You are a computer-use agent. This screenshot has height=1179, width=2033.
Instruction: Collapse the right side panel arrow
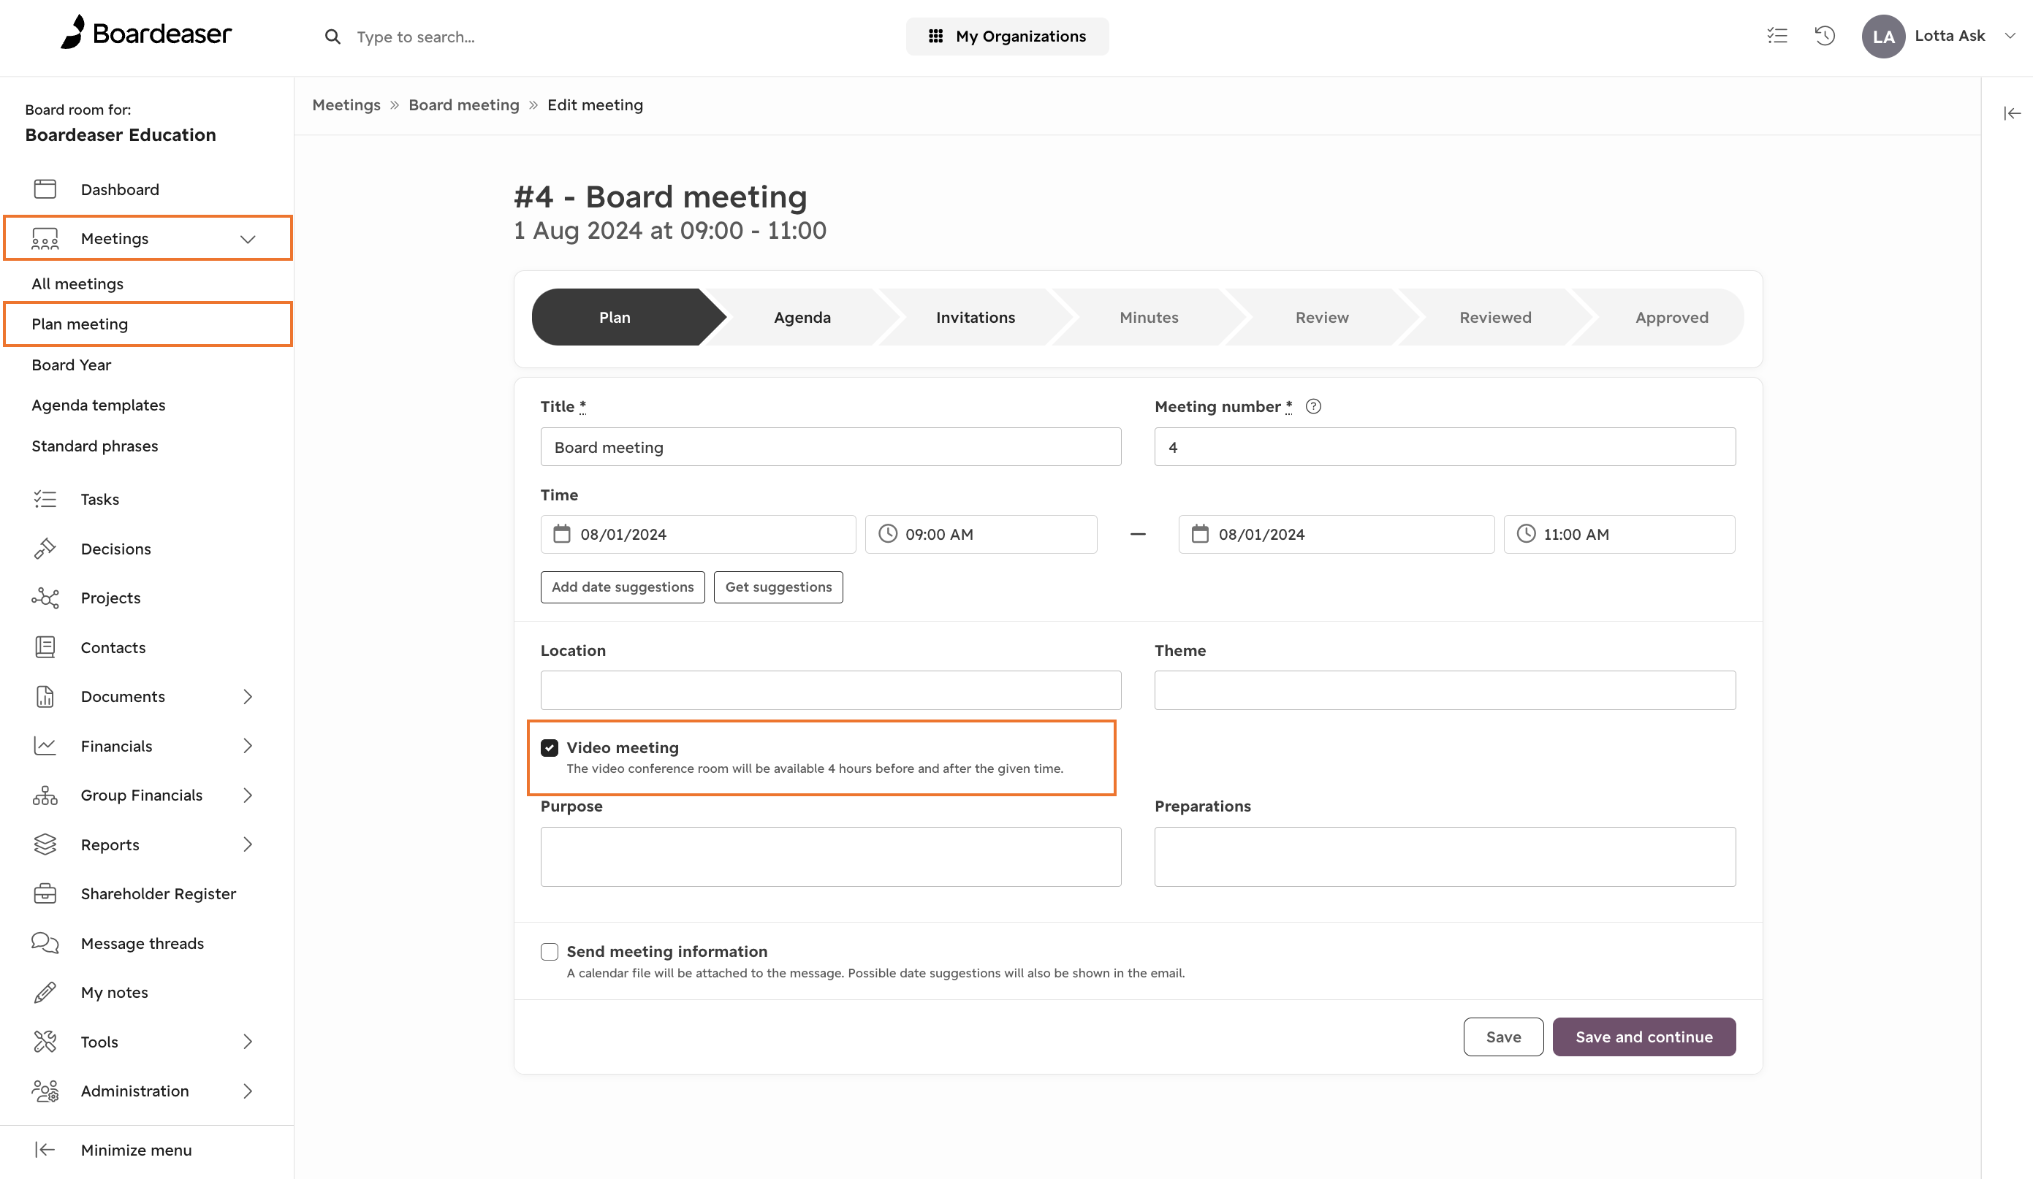[x=2012, y=114]
